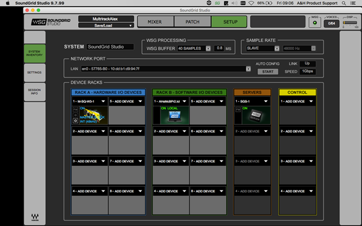Add a device in Rack A slot 6
This screenshot has height=226, width=362.
126,132
